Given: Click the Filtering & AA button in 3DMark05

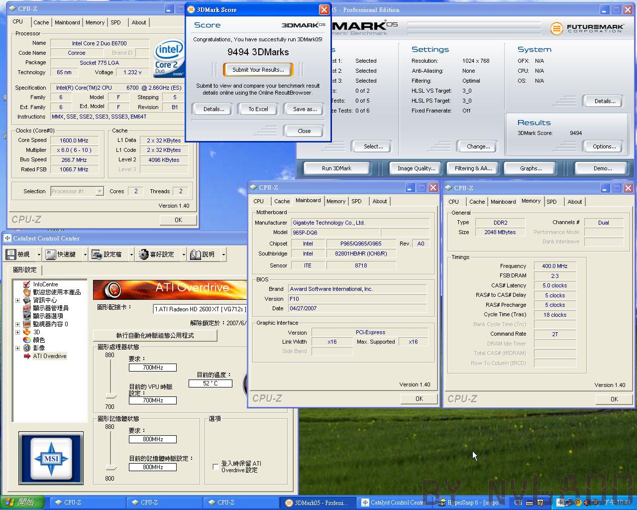Looking at the screenshot, I should tap(473, 168).
